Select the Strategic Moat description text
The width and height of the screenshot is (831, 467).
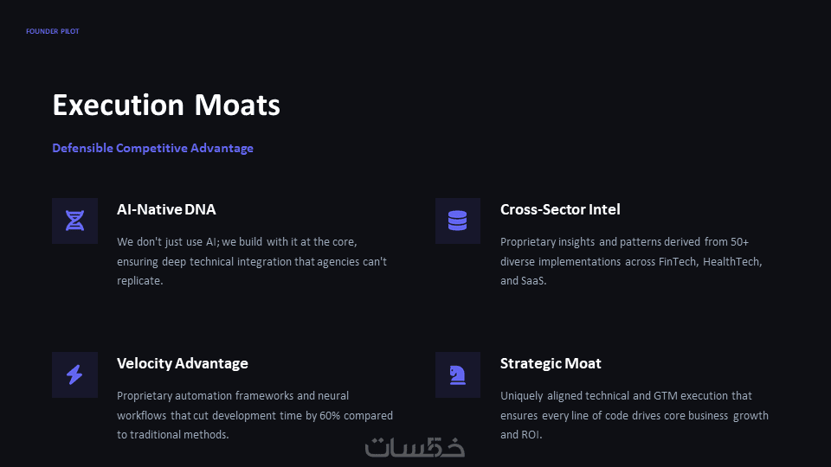point(634,415)
